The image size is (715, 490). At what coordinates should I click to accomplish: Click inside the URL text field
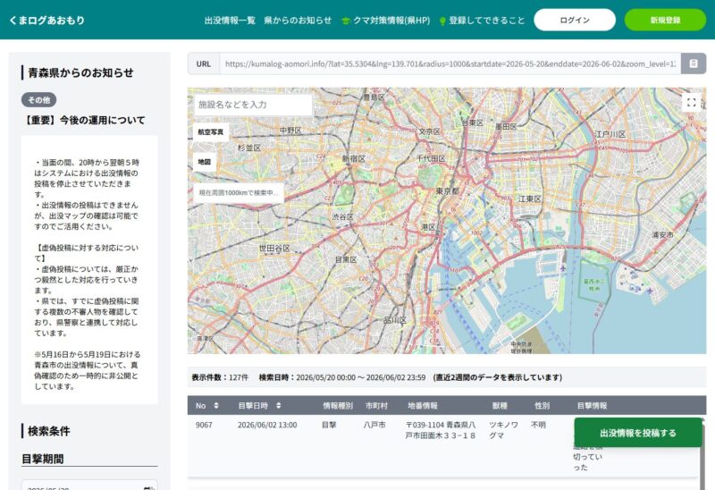[x=450, y=63]
